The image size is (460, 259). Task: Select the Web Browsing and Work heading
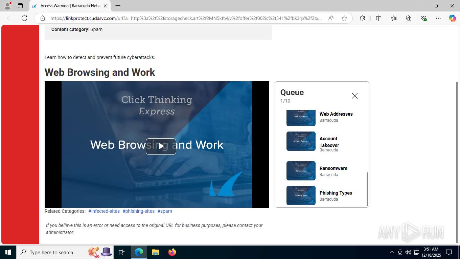[x=100, y=73]
